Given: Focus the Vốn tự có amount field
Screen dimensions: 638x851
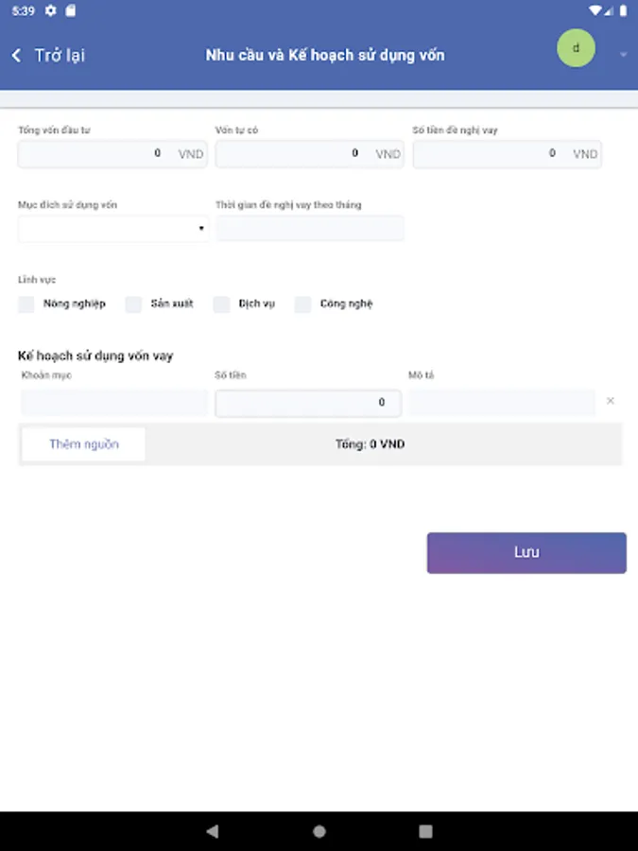Looking at the screenshot, I should coord(291,153).
